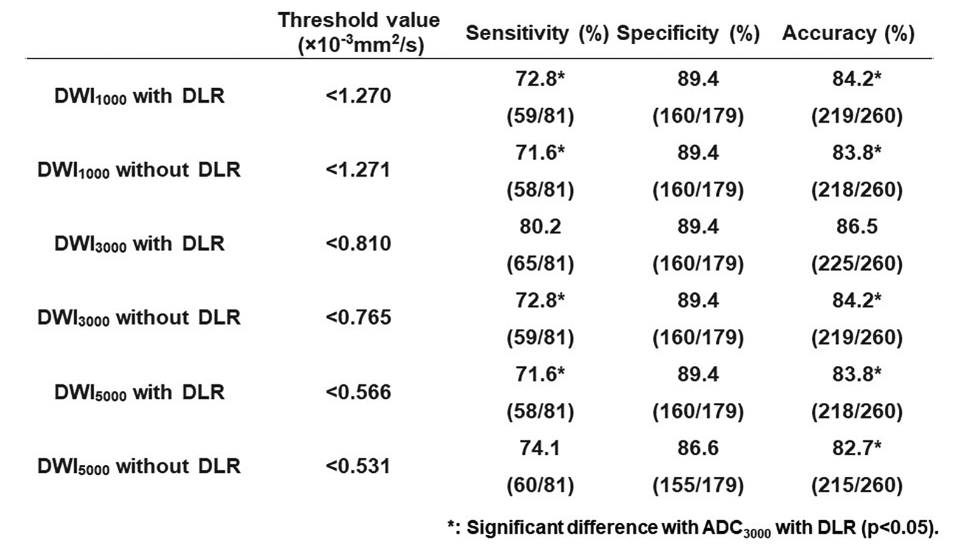
Task: Click the (215/260) accuracy fraction
Action: [x=856, y=485]
